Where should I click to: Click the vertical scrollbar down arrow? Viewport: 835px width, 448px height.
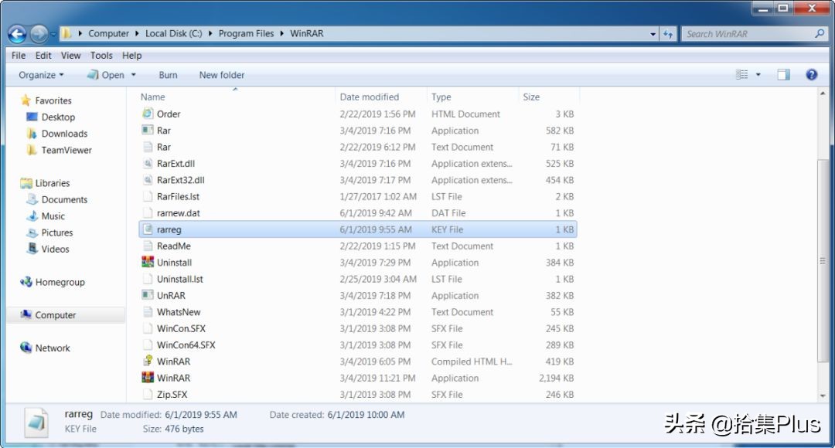tap(822, 395)
